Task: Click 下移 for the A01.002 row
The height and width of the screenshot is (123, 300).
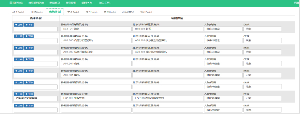Action: pos(29,48)
